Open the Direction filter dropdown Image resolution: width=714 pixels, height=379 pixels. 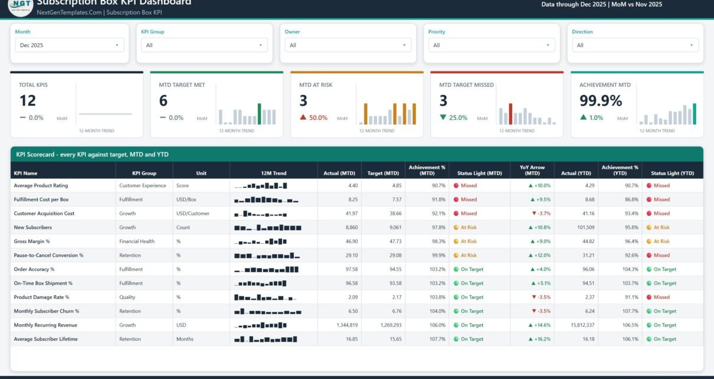[x=635, y=45]
